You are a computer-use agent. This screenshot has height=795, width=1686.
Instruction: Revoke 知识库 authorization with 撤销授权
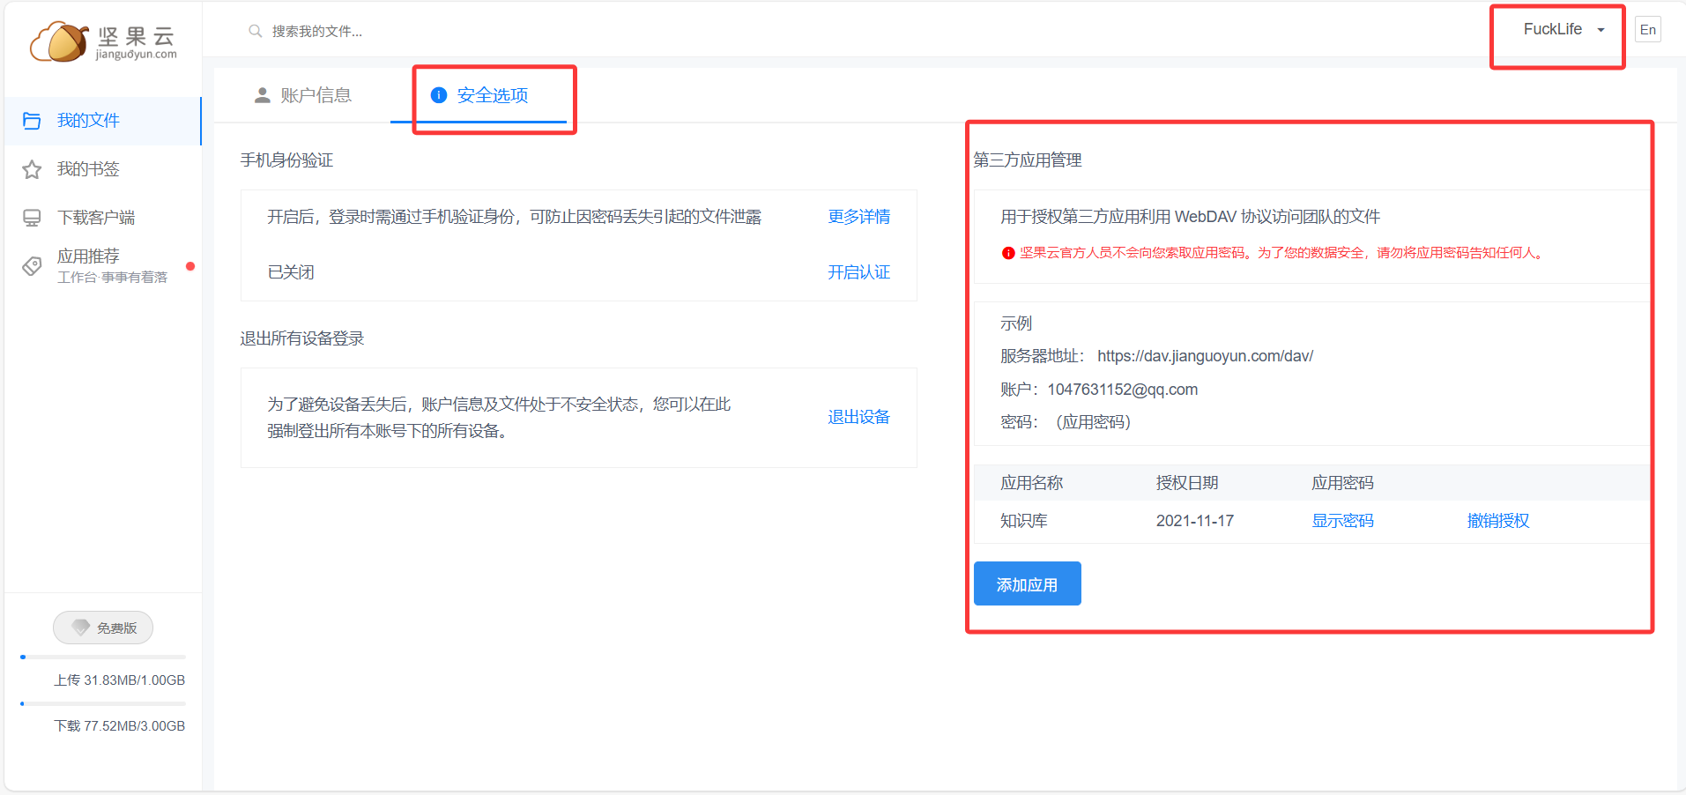click(1497, 521)
